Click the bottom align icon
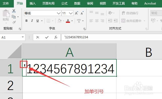162x99 pixels. (102, 14)
